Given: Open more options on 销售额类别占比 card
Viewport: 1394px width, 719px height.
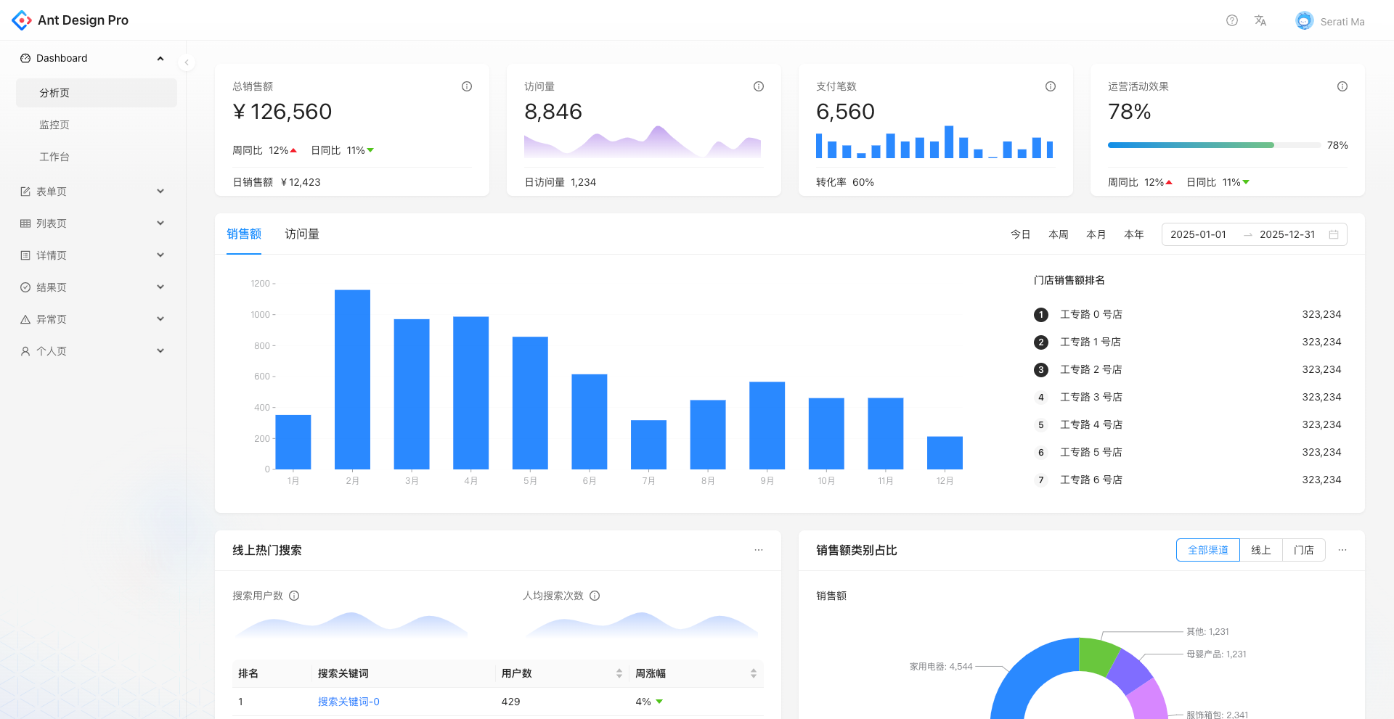Looking at the screenshot, I should 1342,550.
